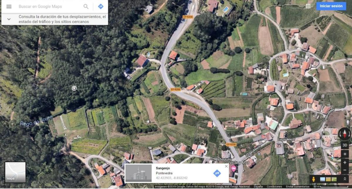Screen dimensions: 352x189
Task: Click the Iniciar sesión button
Action: coord(331,6)
